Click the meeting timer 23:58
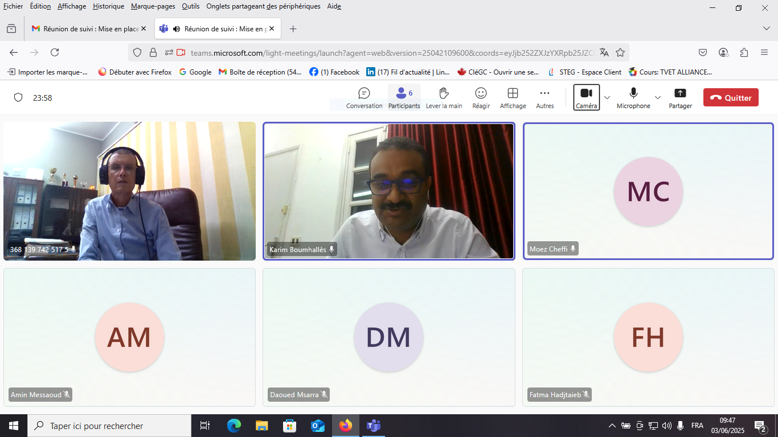This screenshot has height=437, width=778. pos(43,98)
